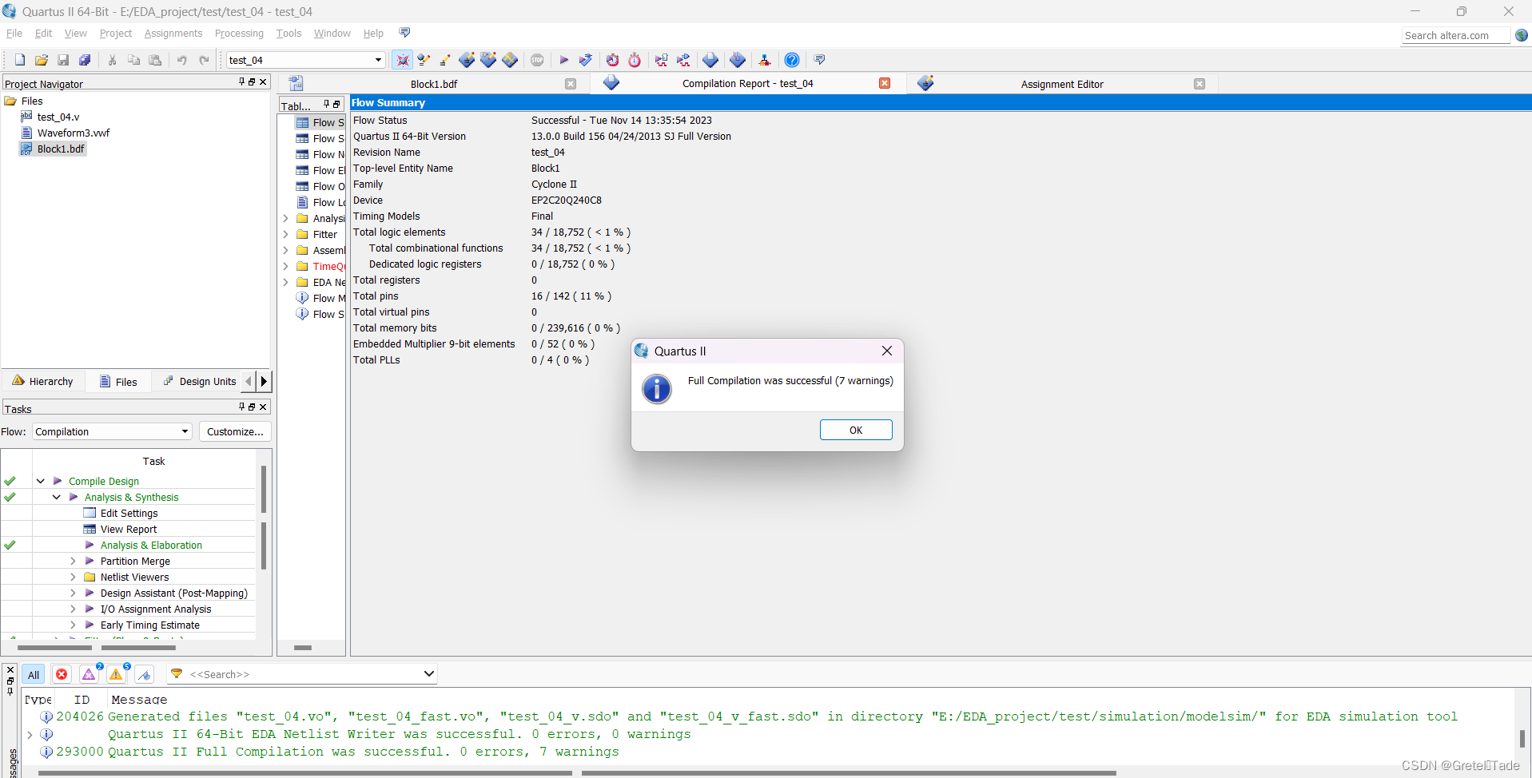Close the Block1.bdf tab
Screen dimensions: 1532x778
(x=571, y=84)
